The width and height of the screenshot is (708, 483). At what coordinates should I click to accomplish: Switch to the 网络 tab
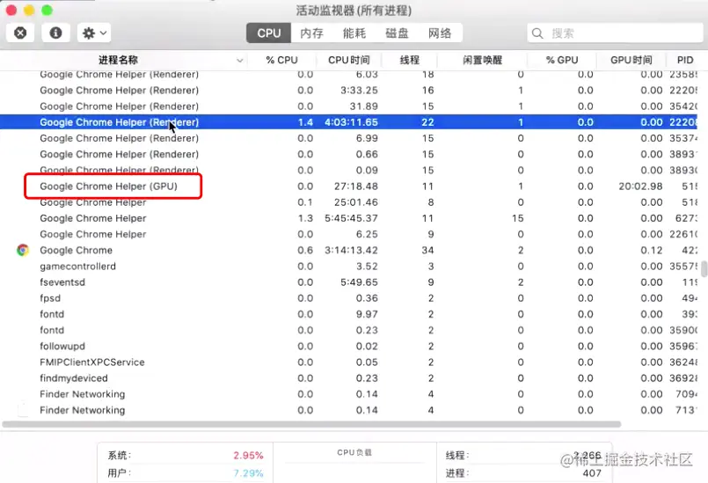pos(441,33)
